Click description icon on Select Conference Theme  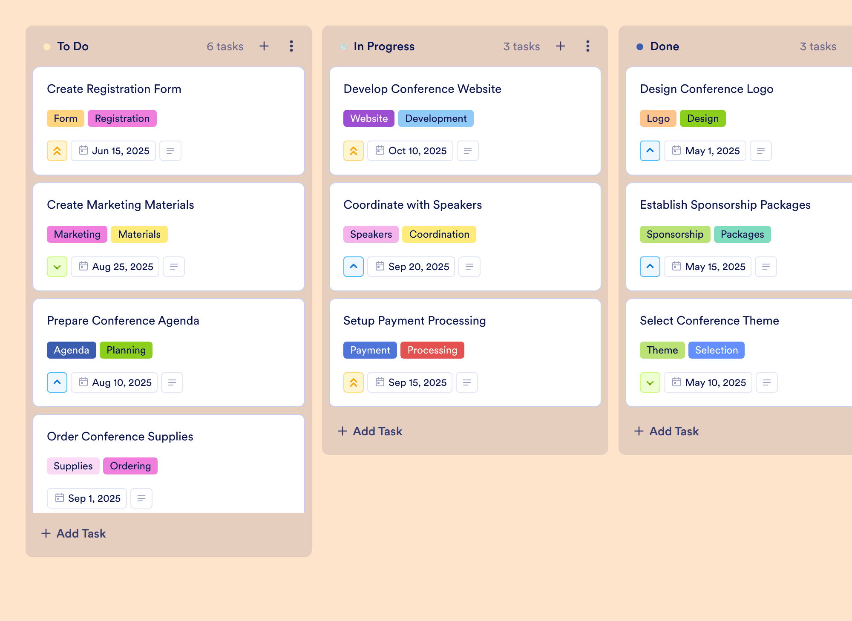(x=767, y=382)
